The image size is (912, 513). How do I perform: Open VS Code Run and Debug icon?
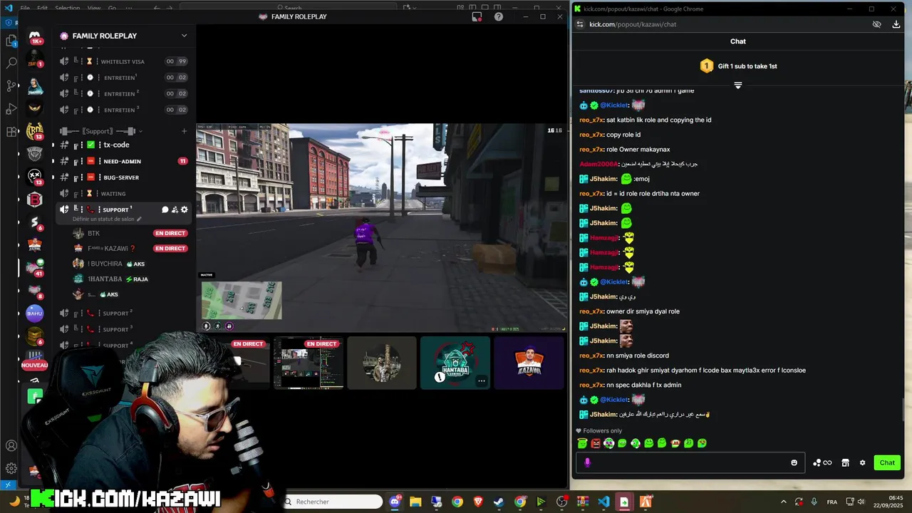click(11, 109)
